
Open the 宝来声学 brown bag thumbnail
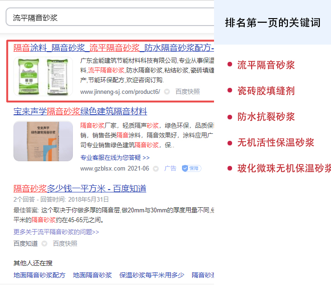[43, 141]
